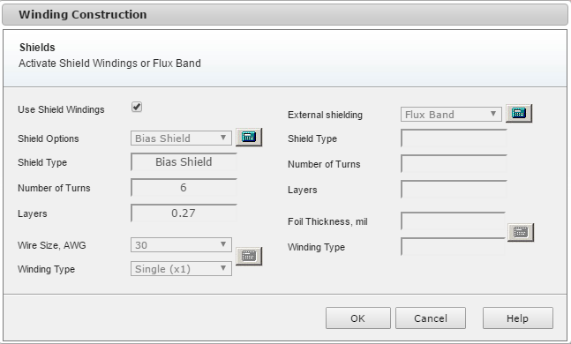Click the Number of Turns field showing 6

(184, 188)
